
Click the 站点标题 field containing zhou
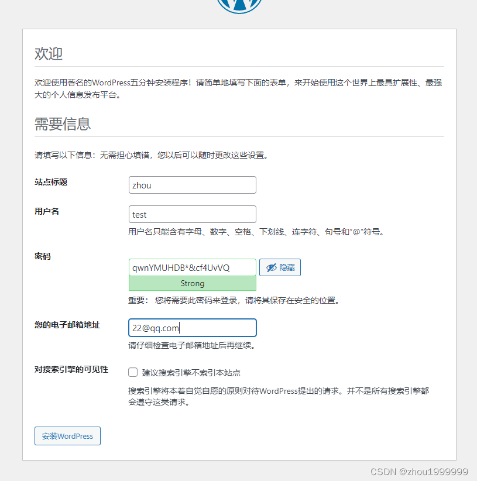tap(193, 185)
